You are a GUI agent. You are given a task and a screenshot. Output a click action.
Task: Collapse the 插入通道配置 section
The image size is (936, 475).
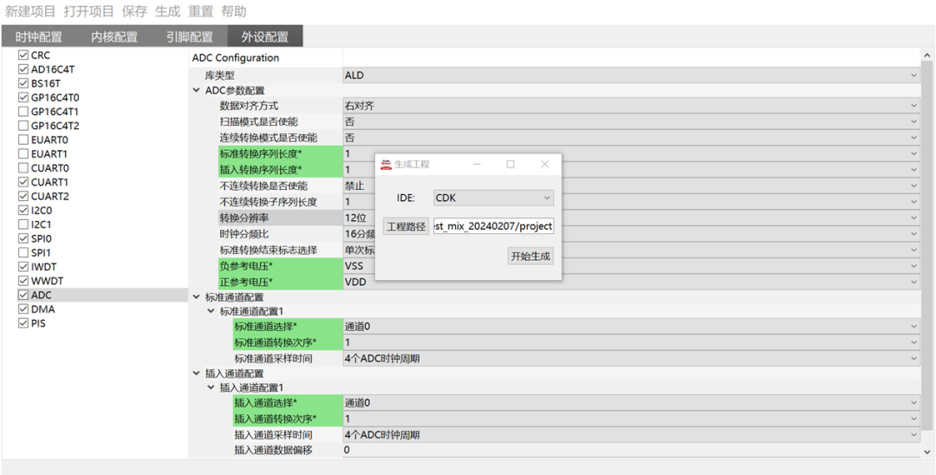click(x=197, y=373)
